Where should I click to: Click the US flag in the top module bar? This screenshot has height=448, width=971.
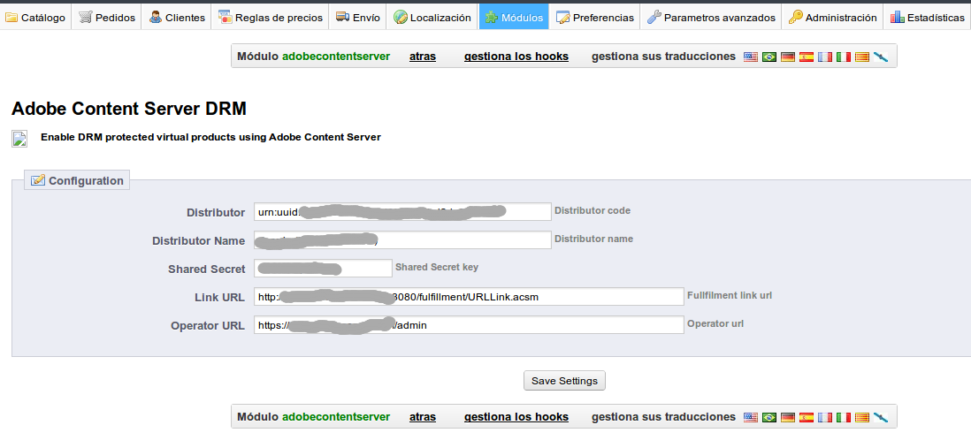[x=751, y=57]
